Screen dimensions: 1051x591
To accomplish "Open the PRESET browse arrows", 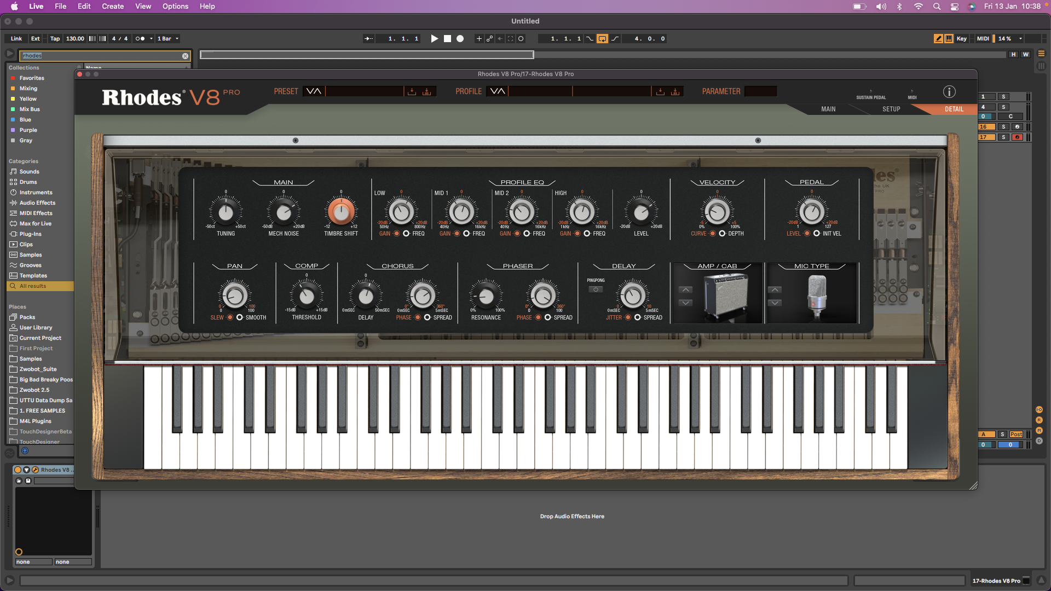I will (x=314, y=91).
